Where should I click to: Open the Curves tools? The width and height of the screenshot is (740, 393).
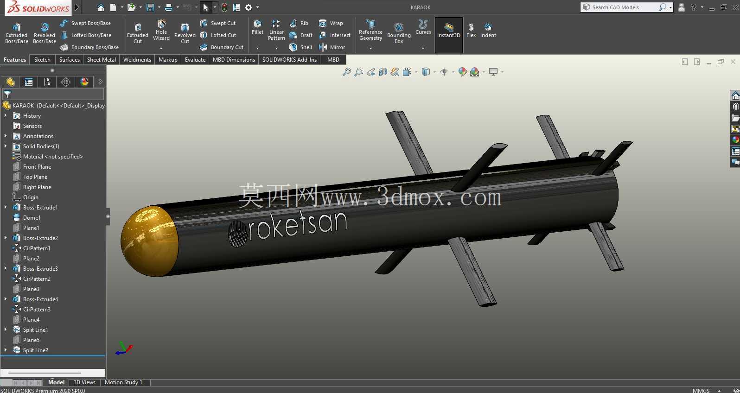[423, 27]
